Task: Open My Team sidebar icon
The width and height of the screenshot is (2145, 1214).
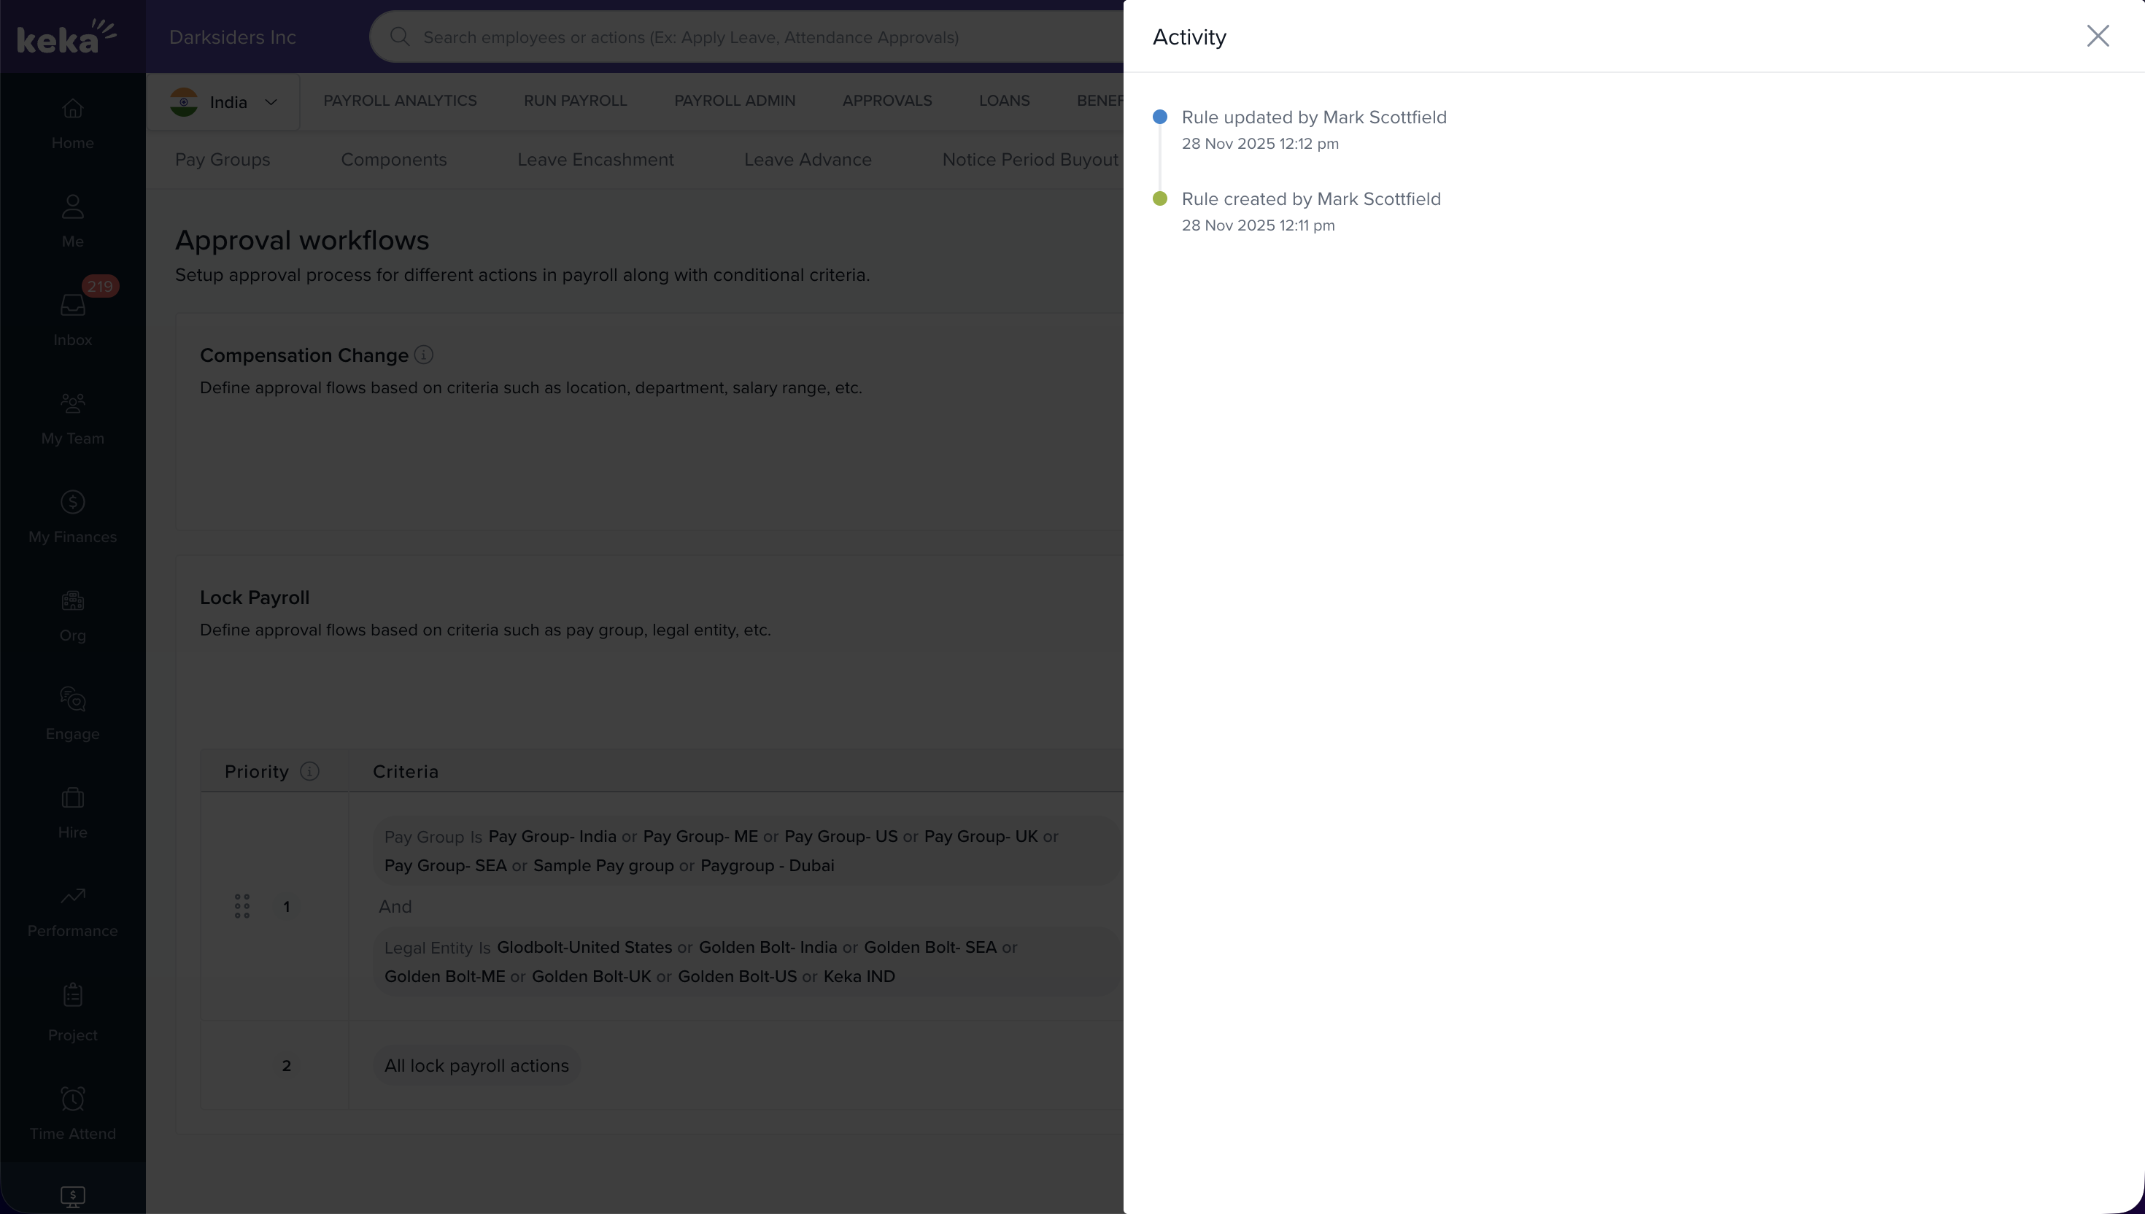Action: 72,403
